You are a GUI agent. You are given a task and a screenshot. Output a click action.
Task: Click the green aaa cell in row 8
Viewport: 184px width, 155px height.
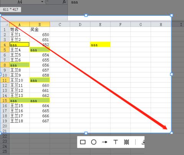point(20,65)
